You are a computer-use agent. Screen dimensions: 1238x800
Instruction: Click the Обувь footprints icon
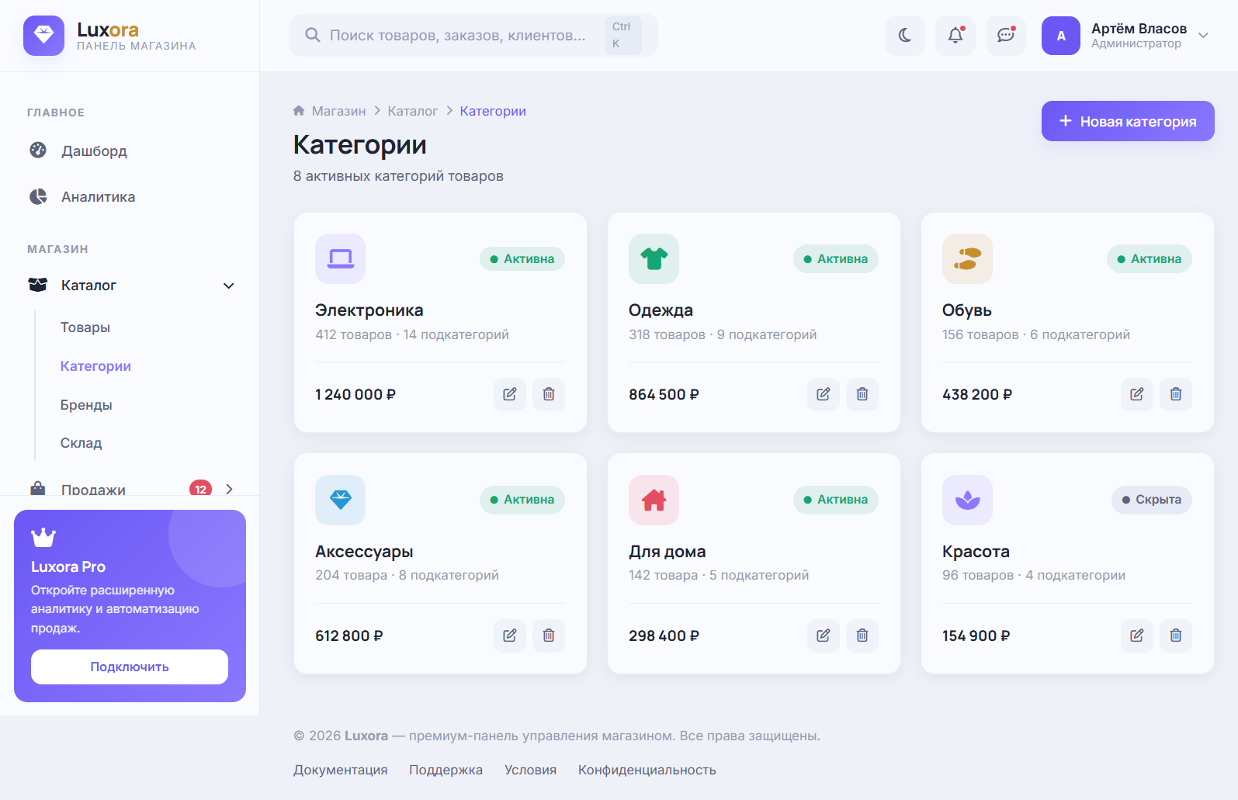pyautogui.click(x=967, y=258)
